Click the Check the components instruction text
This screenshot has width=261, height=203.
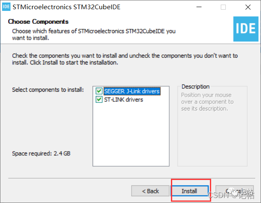pyautogui.click(x=125, y=59)
